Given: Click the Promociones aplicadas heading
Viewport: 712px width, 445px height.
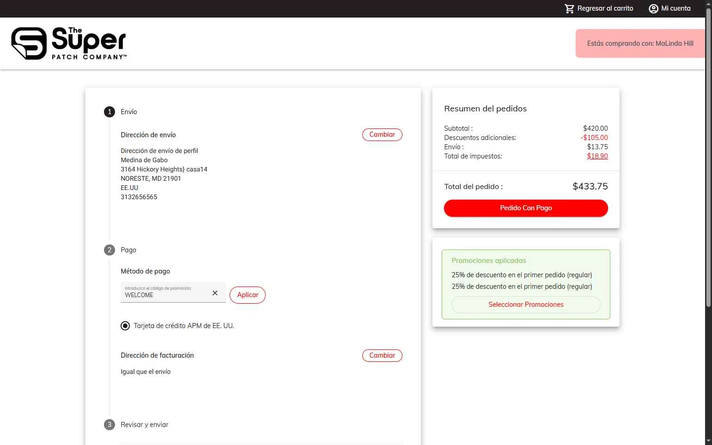Looking at the screenshot, I should point(489,261).
